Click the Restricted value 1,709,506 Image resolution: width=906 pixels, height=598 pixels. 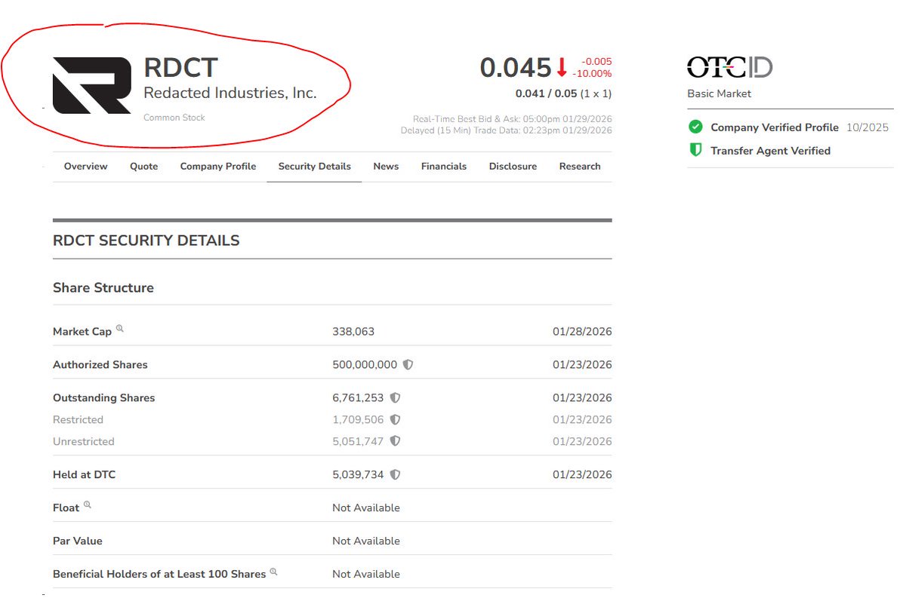point(358,420)
